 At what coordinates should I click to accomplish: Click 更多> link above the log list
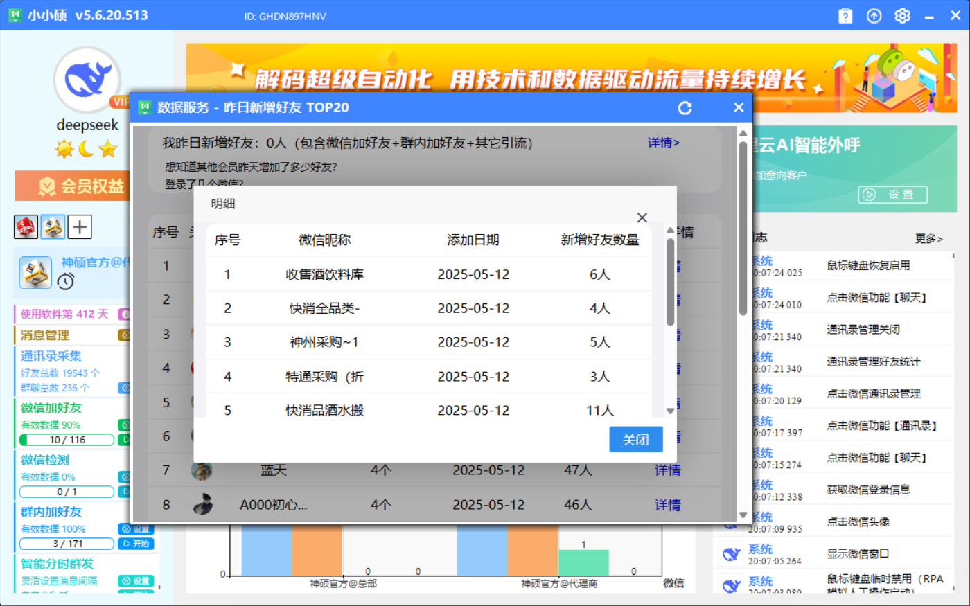[928, 238]
